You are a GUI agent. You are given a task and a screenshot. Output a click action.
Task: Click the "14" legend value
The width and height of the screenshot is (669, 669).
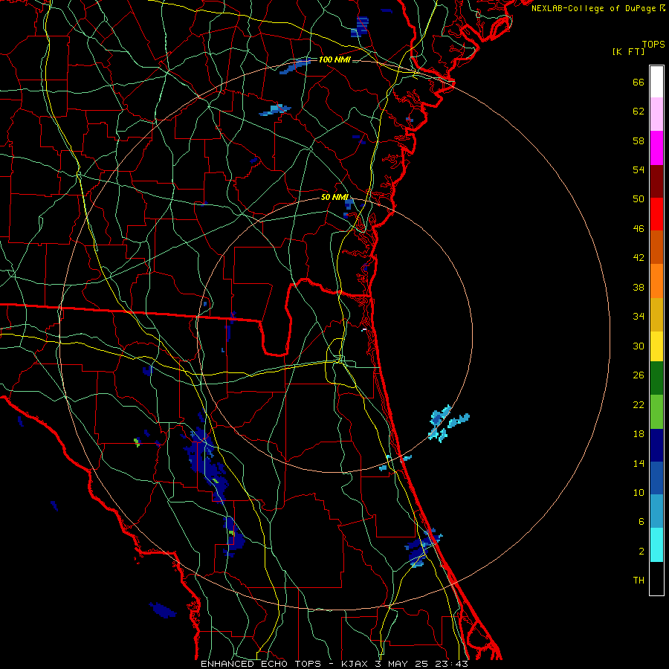pos(639,463)
